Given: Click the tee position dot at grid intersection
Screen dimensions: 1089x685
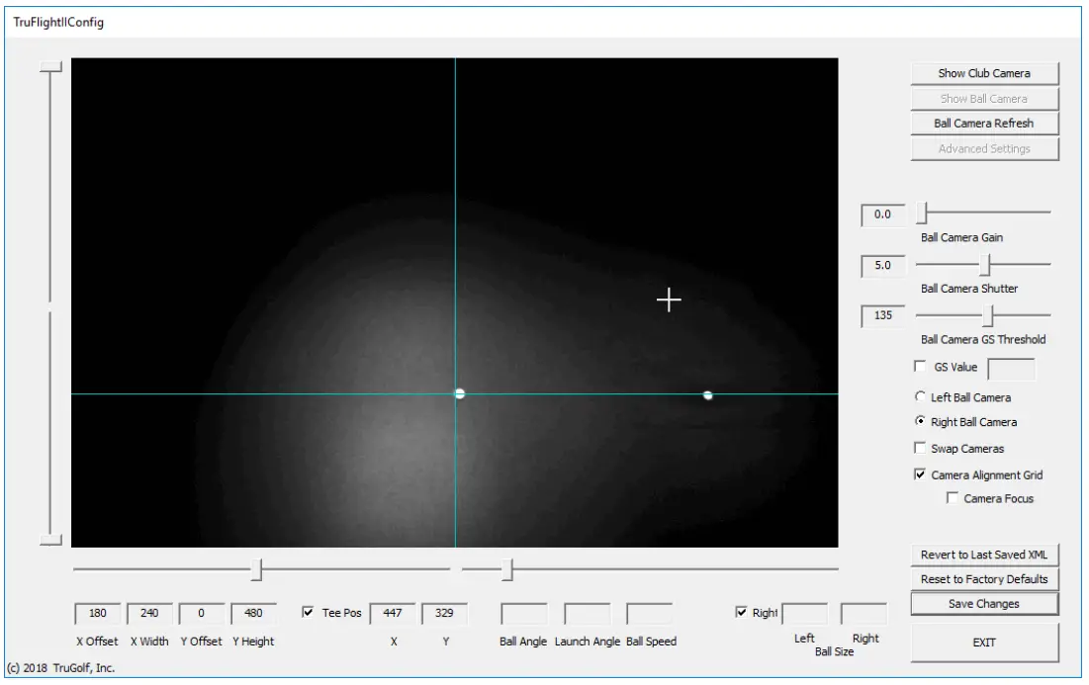Looking at the screenshot, I should [x=459, y=393].
